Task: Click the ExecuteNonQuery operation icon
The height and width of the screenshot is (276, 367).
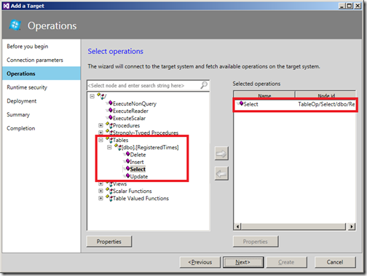Action: pos(110,103)
